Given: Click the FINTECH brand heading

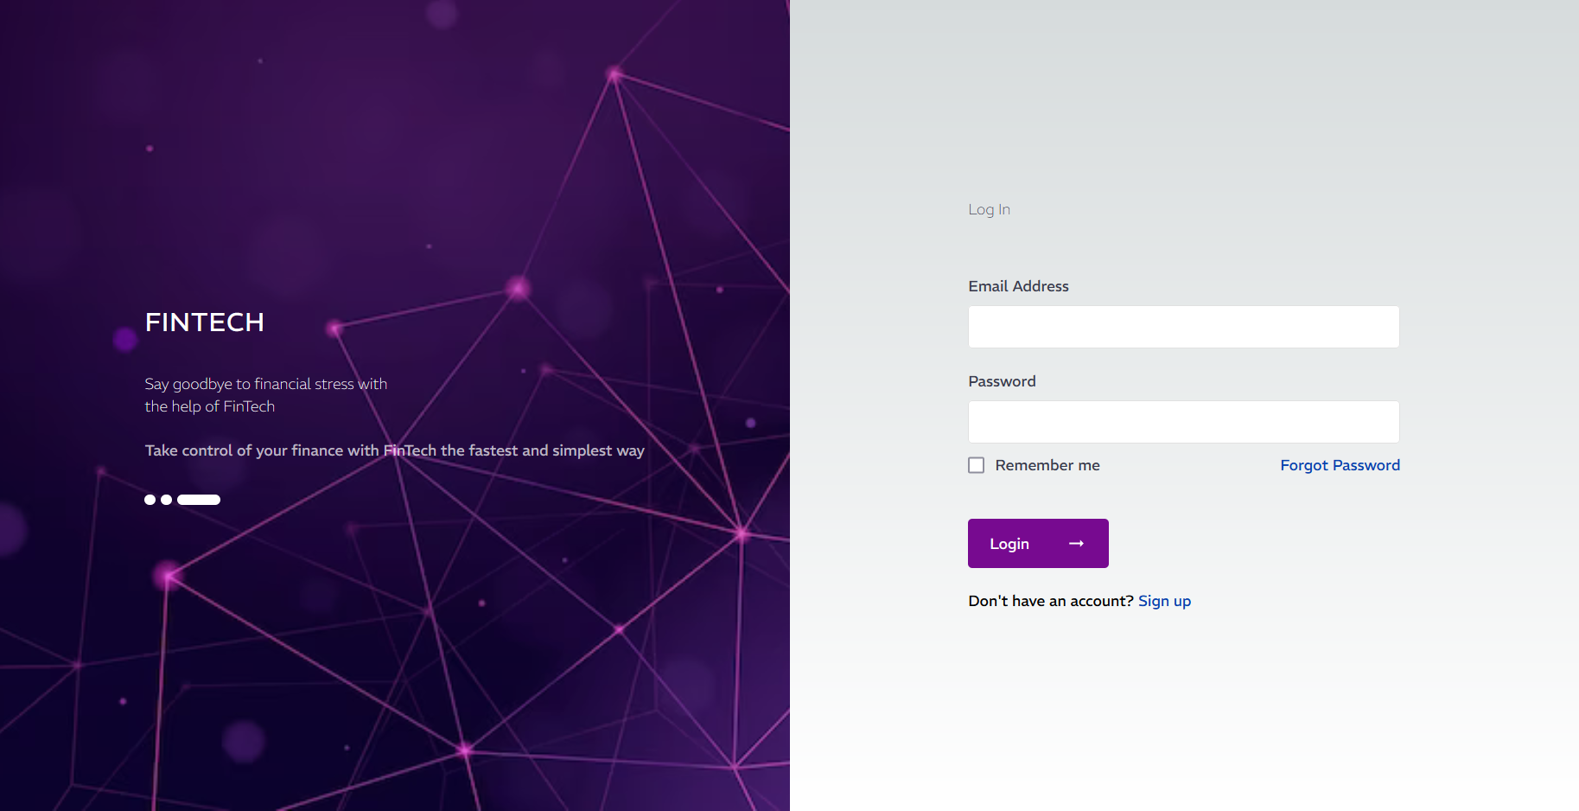Looking at the screenshot, I should point(205,322).
